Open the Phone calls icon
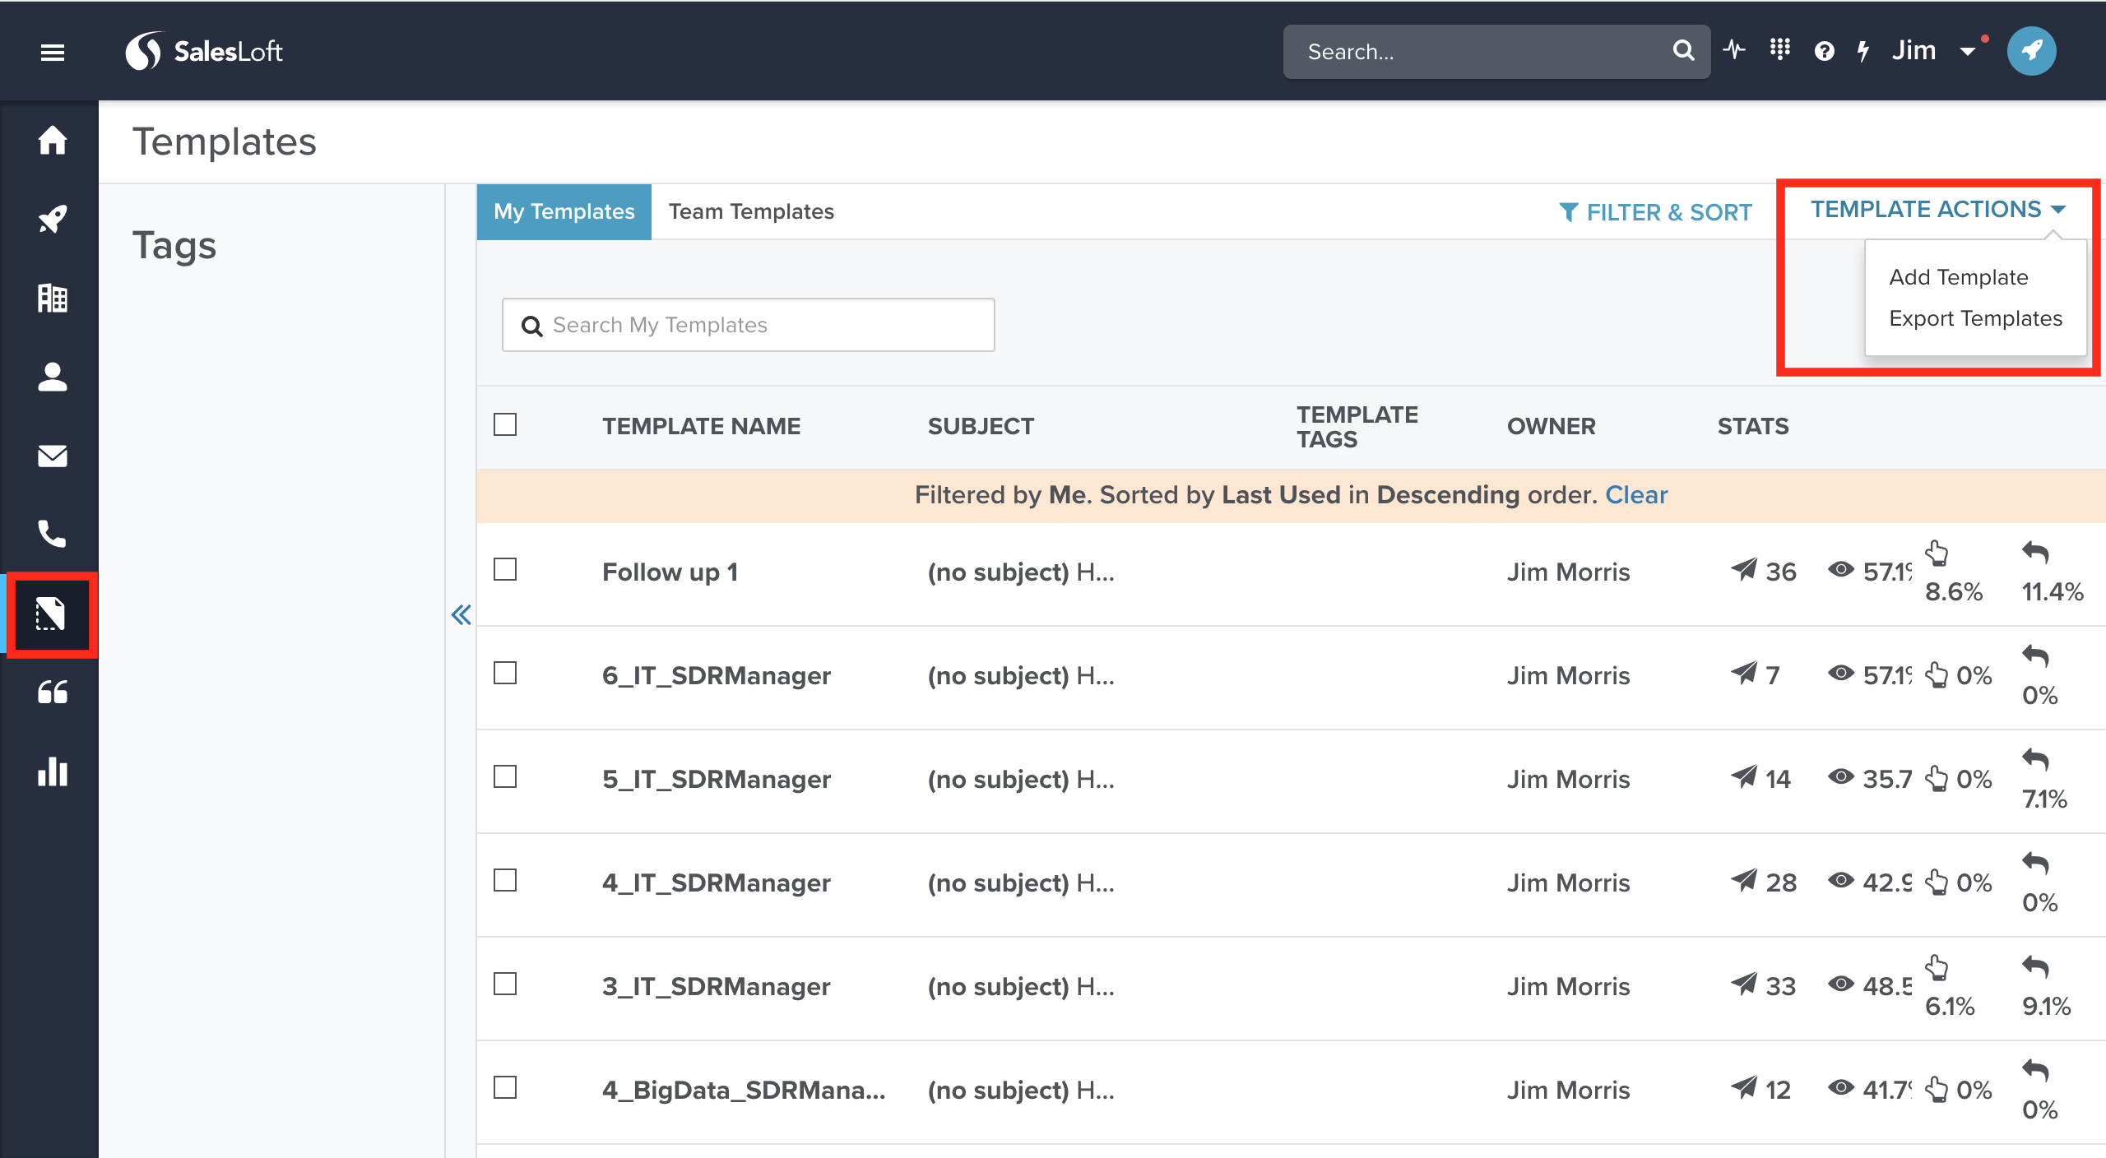The width and height of the screenshot is (2106, 1158). (52, 535)
